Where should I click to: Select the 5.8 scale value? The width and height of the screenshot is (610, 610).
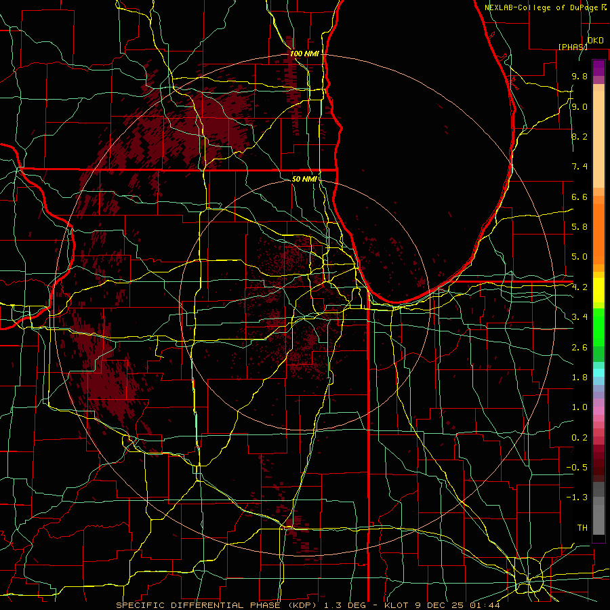[x=579, y=227]
